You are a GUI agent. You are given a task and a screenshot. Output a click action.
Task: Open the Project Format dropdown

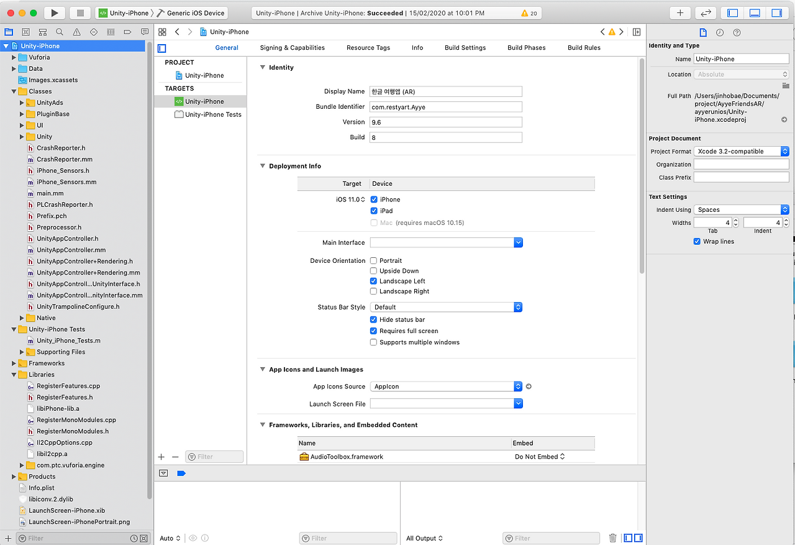(742, 152)
